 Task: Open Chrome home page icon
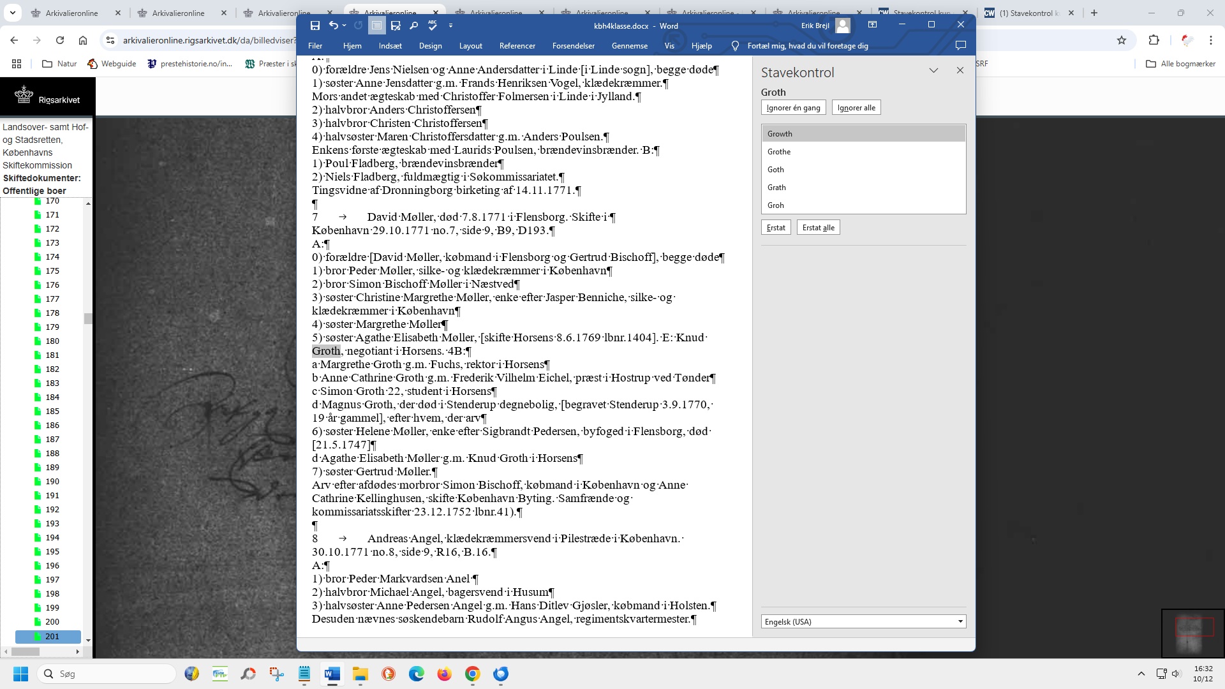click(x=83, y=40)
